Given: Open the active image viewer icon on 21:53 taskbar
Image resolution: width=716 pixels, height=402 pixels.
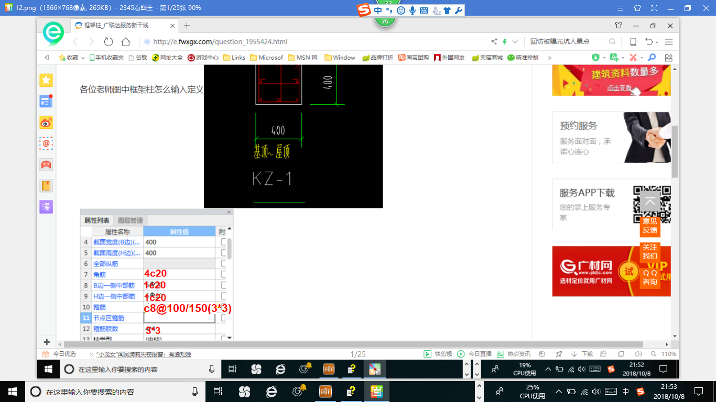Looking at the screenshot, I should [x=377, y=391].
